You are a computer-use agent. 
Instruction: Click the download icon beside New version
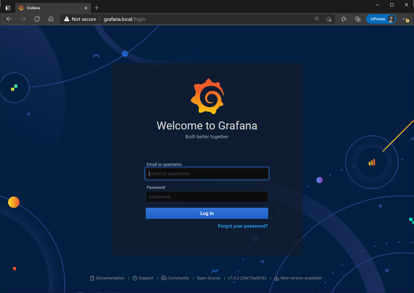click(x=277, y=278)
